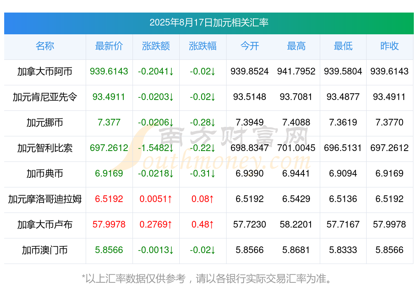This screenshot has height=292, width=418.
Task: Click the low value 6.5136
Action: (x=343, y=199)
